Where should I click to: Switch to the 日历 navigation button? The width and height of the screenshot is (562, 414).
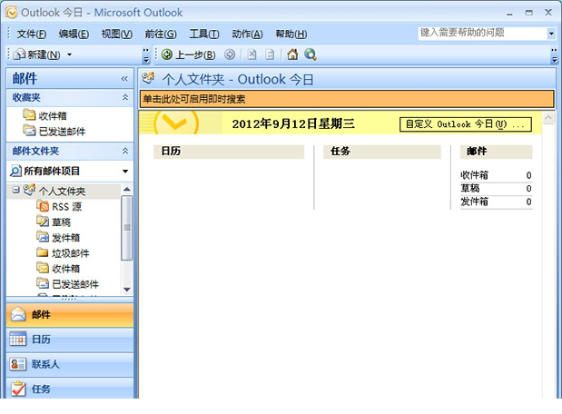pyautogui.click(x=70, y=339)
